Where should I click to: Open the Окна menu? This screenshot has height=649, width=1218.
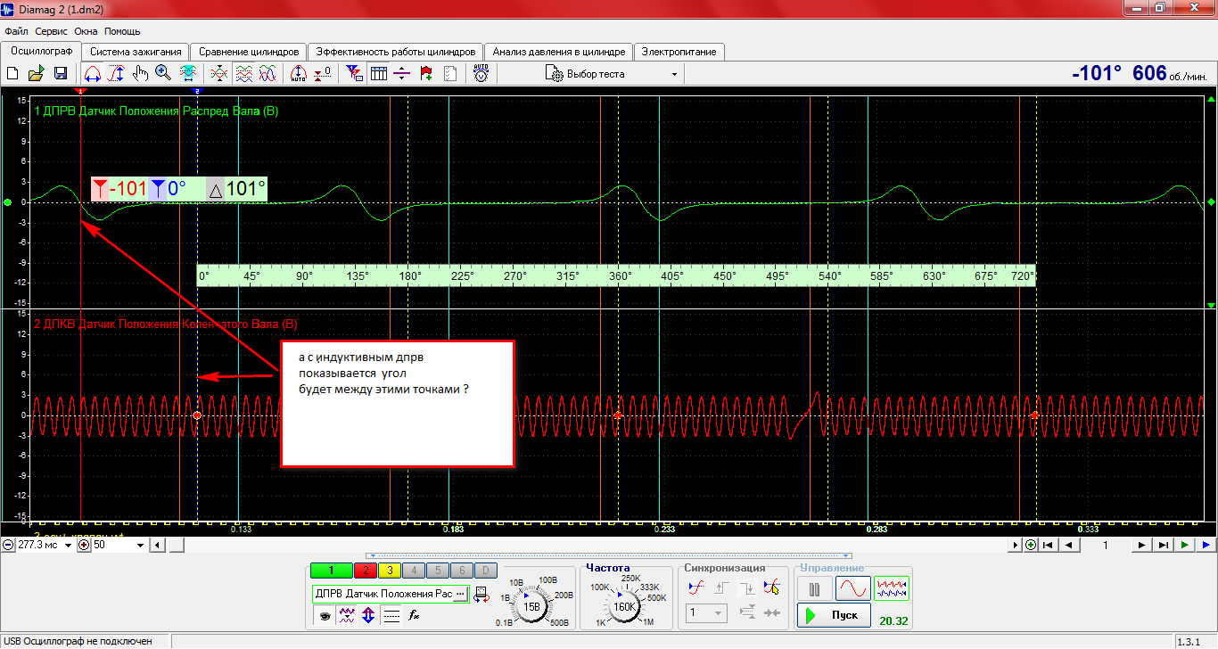coord(86,31)
